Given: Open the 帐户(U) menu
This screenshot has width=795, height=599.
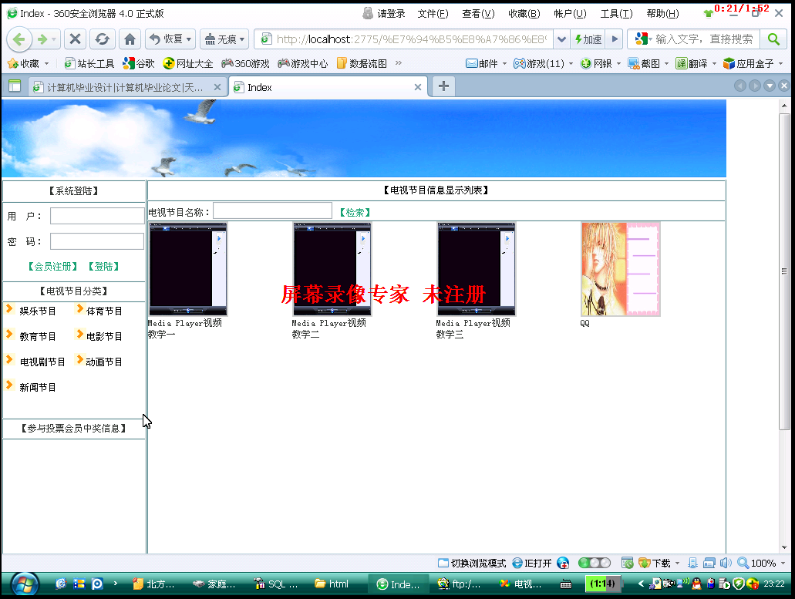Looking at the screenshot, I should click(570, 14).
